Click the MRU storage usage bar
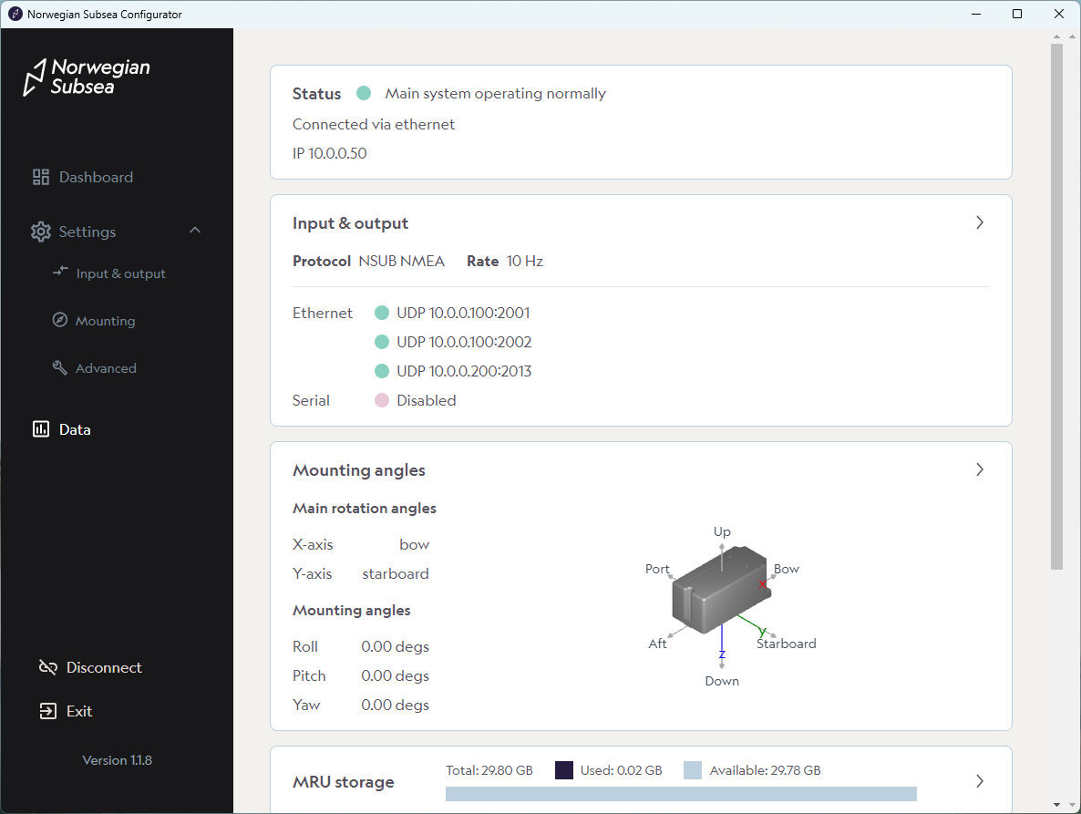This screenshot has width=1081, height=814. point(681,794)
